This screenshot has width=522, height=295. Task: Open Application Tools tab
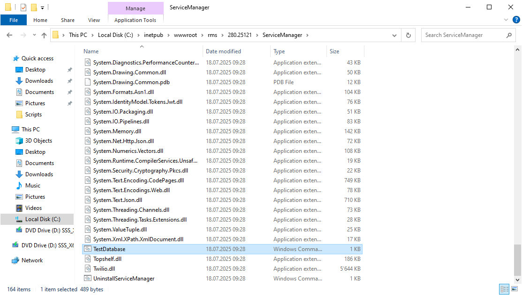coord(135,20)
